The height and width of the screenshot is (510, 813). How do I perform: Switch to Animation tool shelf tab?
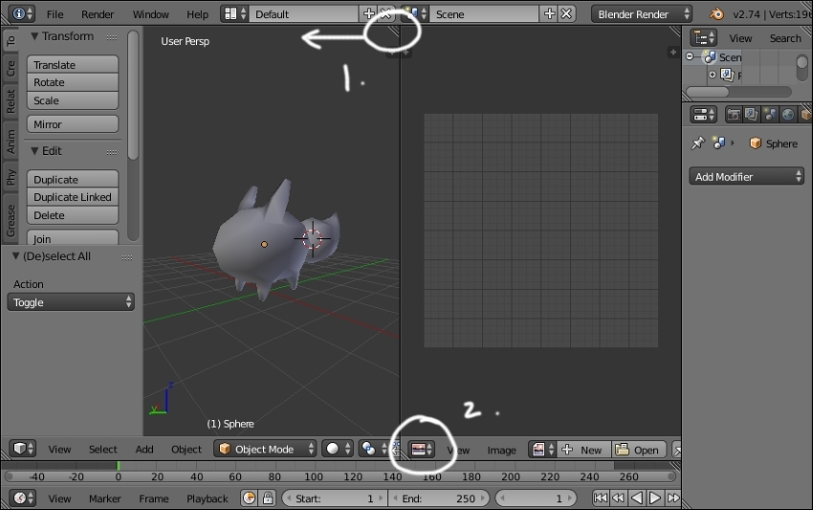click(x=11, y=141)
